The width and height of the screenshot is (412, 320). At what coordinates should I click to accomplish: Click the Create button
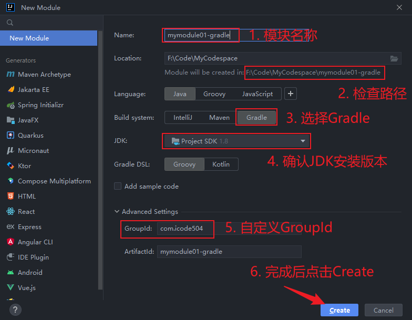[x=339, y=310]
